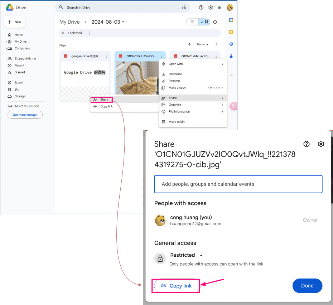Click the Copy link button in dialog
This screenshot has height=305, width=333.
[176, 286]
